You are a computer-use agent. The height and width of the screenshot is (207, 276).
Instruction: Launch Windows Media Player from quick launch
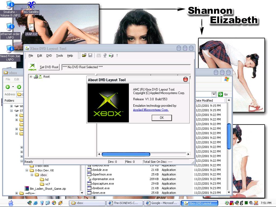click(54, 203)
